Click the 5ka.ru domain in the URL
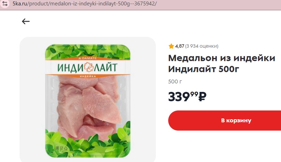This screenshot has height=162, width=281. (19, 3)
